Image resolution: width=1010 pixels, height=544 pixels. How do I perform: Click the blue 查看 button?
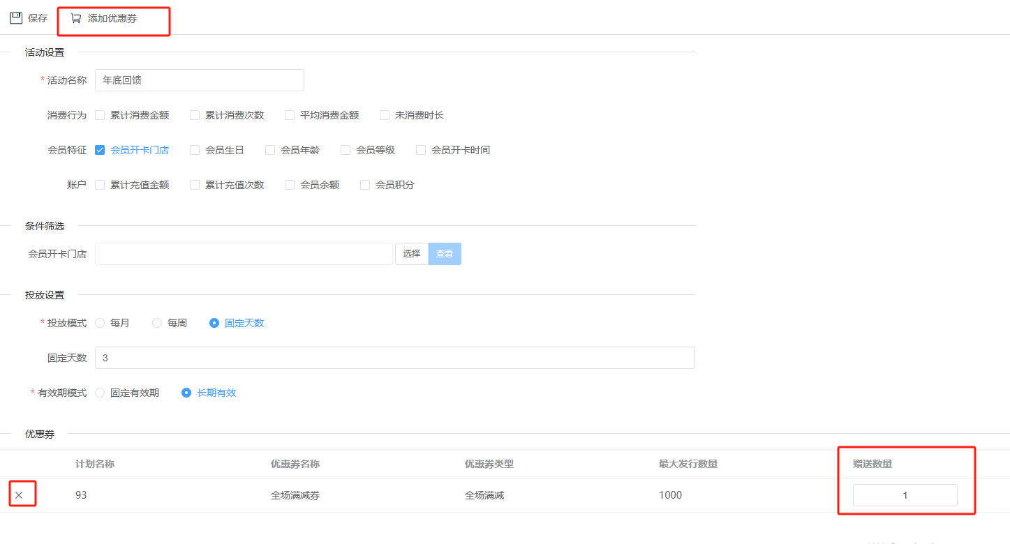click(445, 254)
